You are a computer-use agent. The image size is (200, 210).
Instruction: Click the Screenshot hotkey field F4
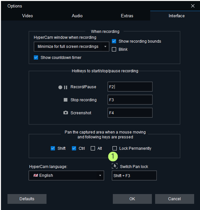click(x=130, y=113)
